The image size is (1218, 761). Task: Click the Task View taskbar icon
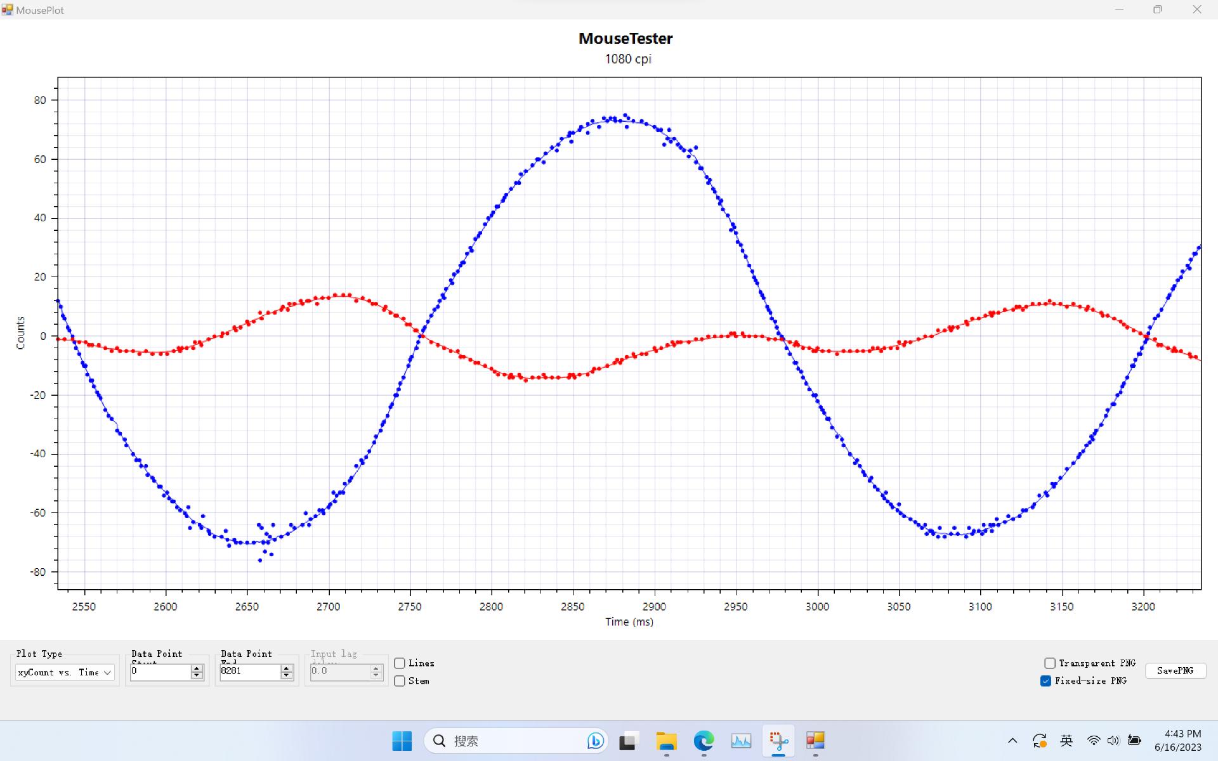tap(628, 741)
